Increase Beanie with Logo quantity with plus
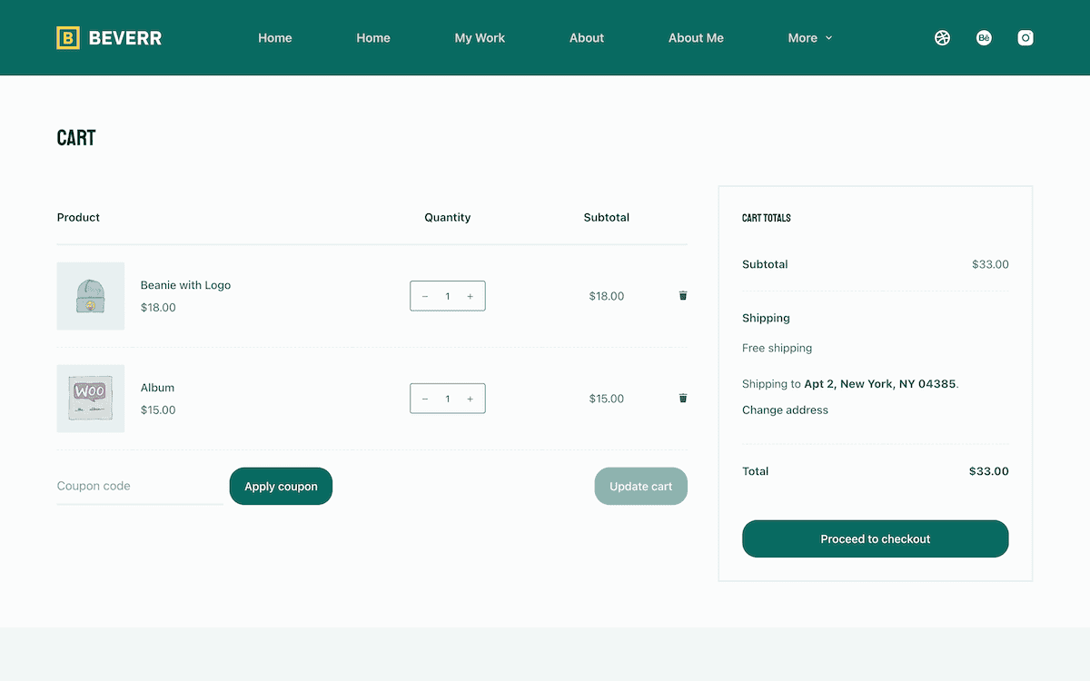Image resolution: width=1090 pixels, height=681 pixels. tap(470, 296)
